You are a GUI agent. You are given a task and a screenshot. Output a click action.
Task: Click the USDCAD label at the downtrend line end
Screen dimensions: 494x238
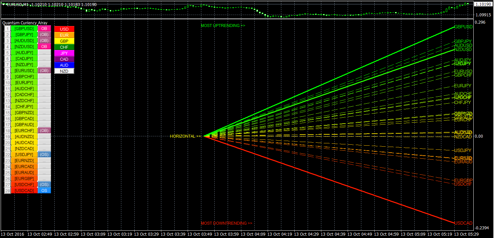(x=463, y=223)
